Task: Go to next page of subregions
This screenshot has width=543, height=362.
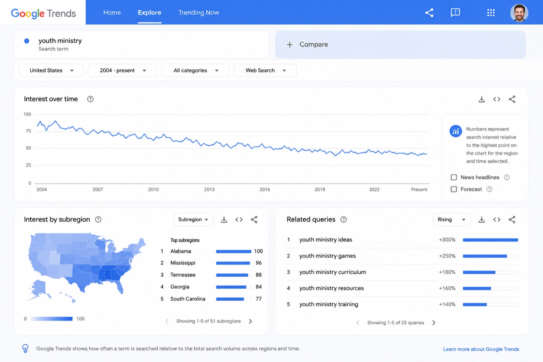Action: pyautogui.click(x=251, y=321)
